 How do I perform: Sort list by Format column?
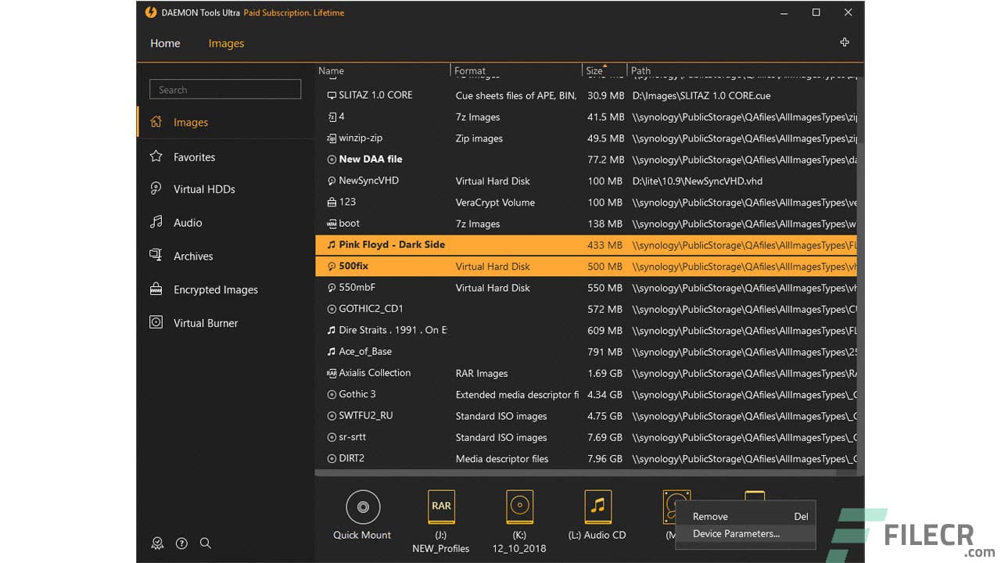[470, 70]
